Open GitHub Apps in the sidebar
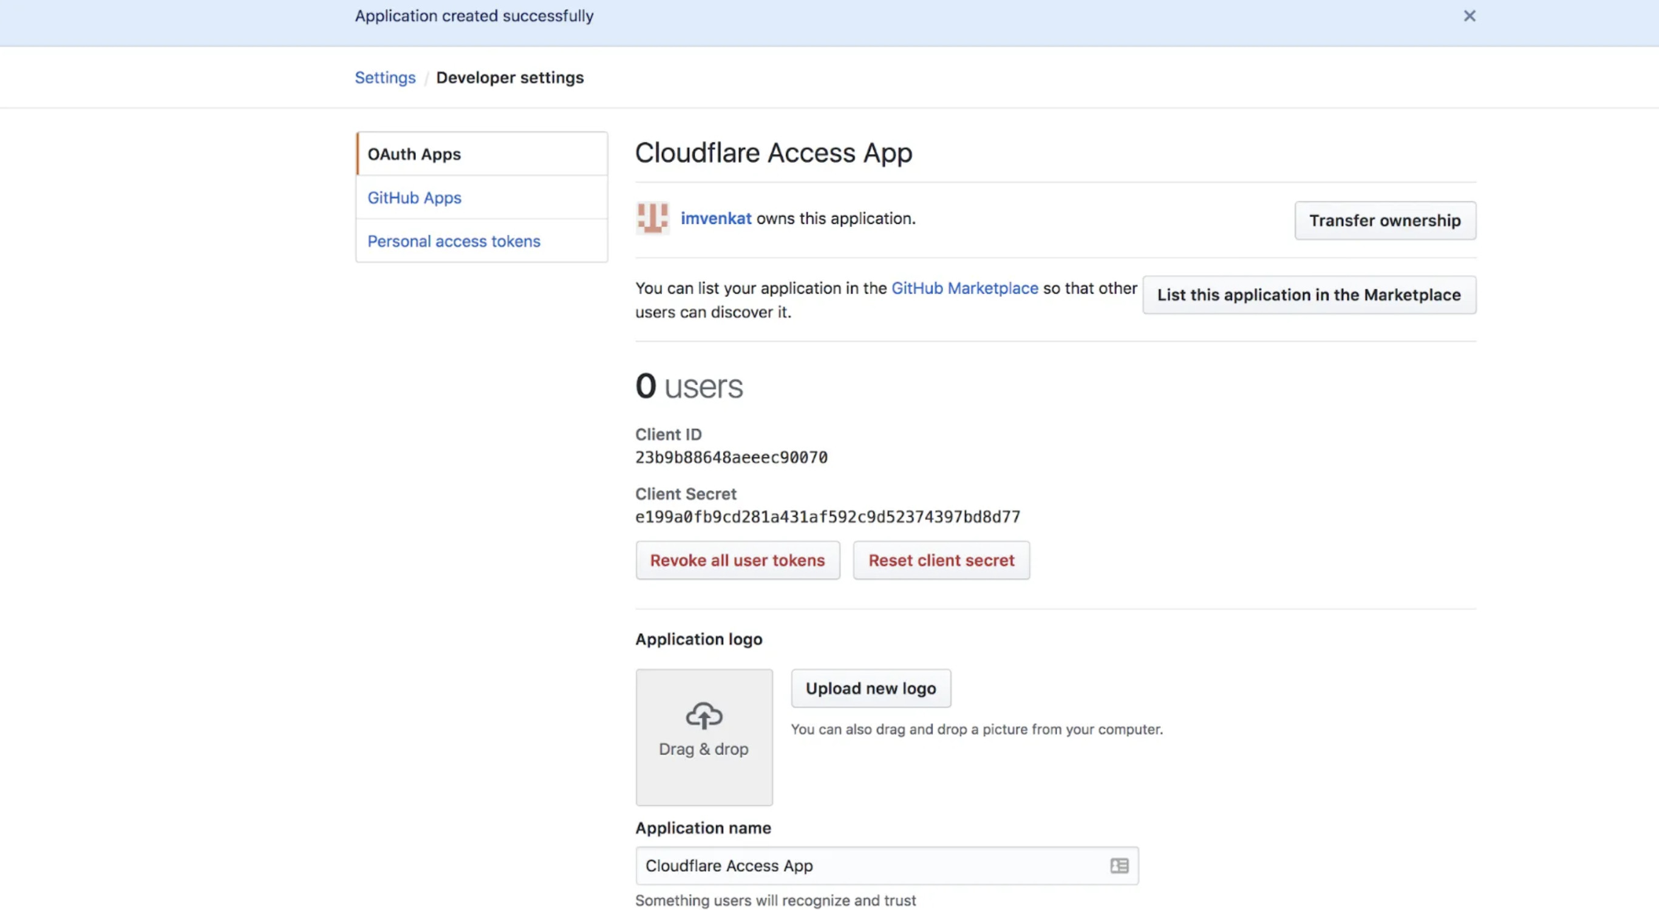 point(482,198)
